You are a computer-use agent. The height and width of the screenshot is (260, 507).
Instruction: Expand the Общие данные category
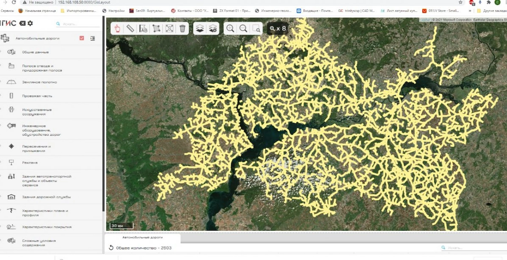[35, 52]
